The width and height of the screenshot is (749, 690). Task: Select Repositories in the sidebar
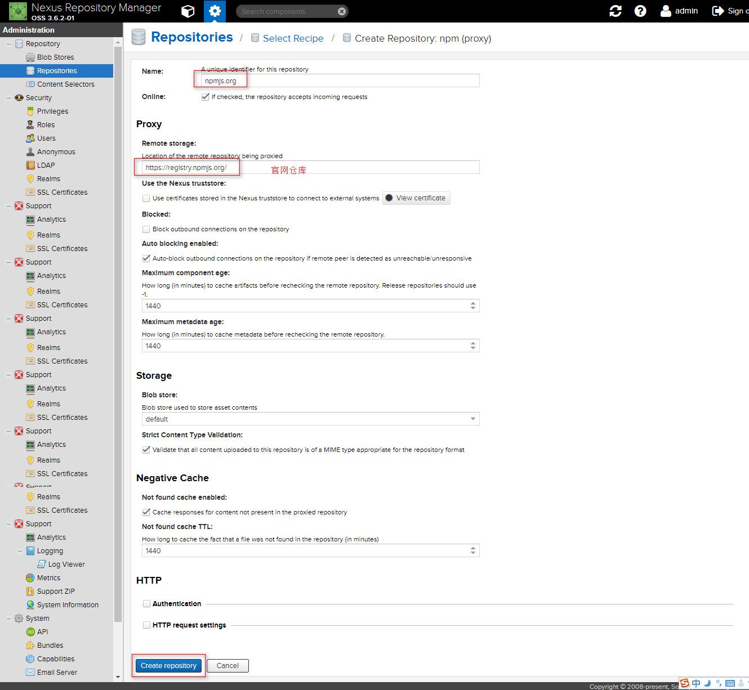click(56, 71)
